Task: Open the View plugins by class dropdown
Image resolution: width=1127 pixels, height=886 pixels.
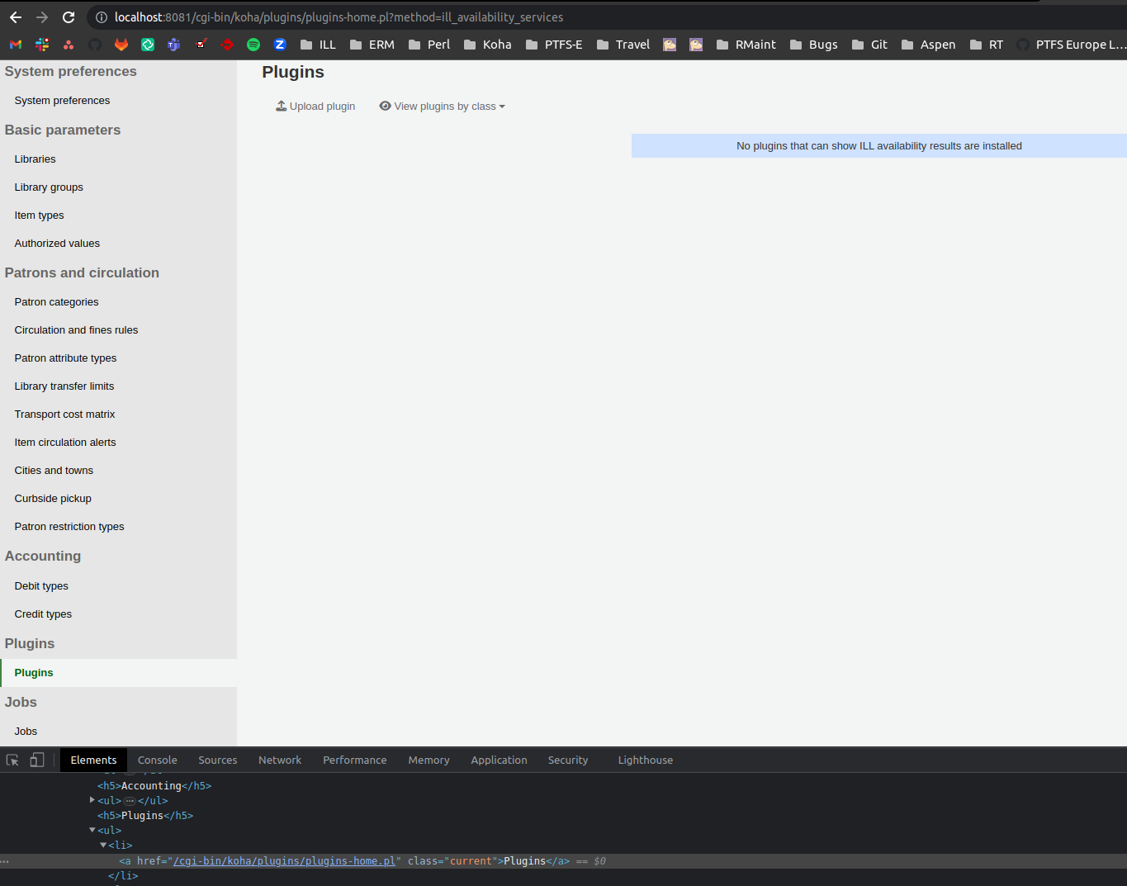Action: tap(442, 107)
